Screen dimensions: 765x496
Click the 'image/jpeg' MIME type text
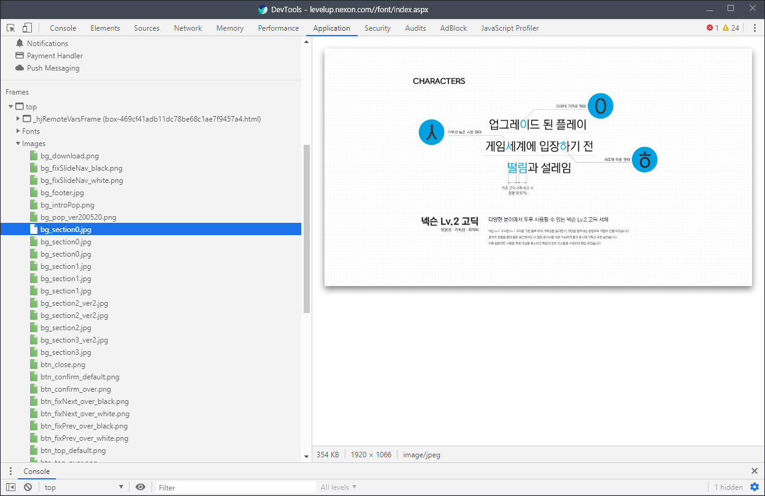pos(421,455)
